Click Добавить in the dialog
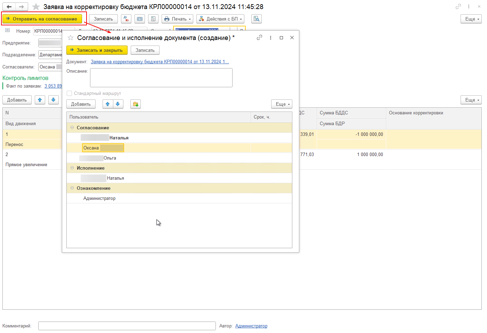The image size is (487, 333). point(81,104)
